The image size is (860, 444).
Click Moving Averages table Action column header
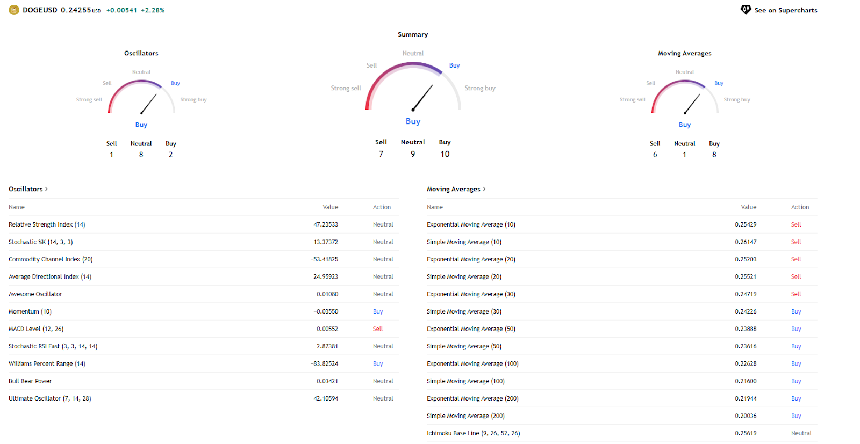800,207
